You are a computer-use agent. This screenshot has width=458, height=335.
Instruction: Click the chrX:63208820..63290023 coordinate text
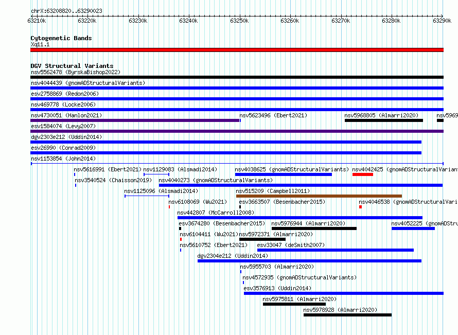point(66,11)
